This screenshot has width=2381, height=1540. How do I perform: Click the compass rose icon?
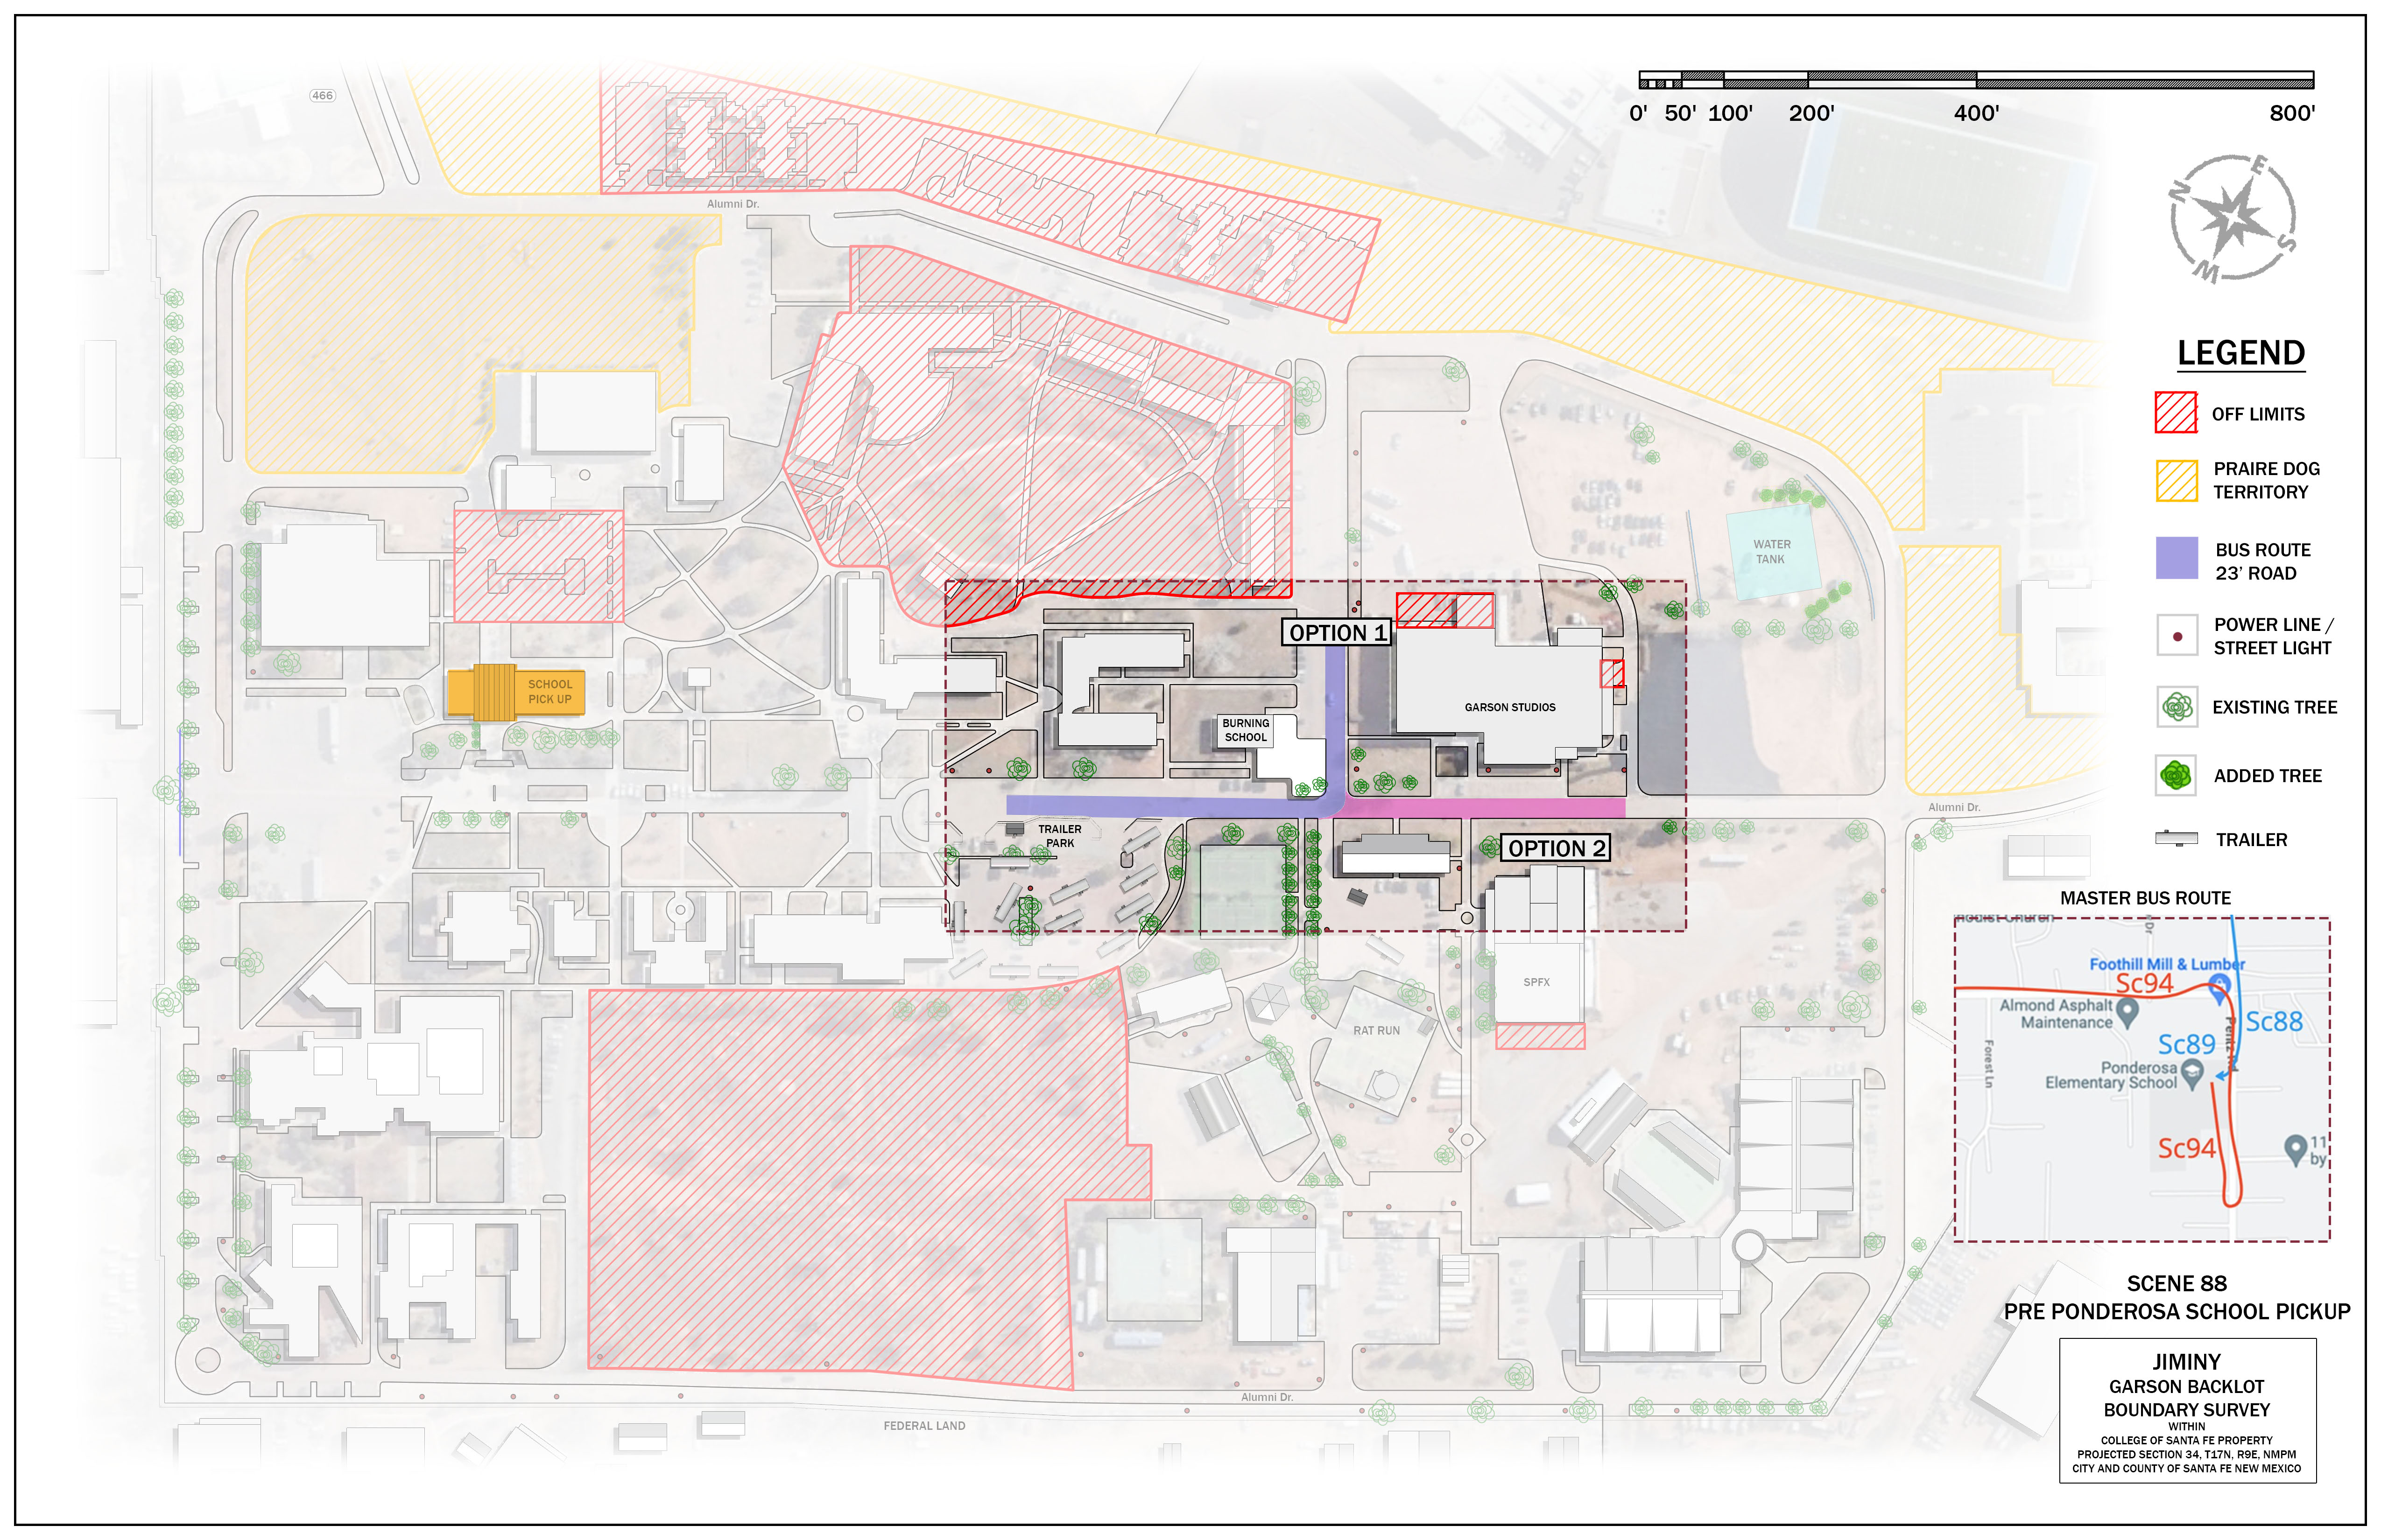[x=2232, y=218]
